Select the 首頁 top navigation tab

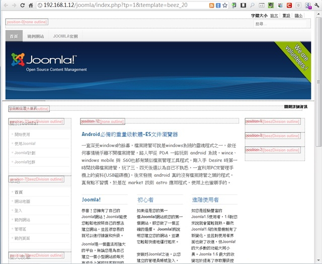(x=14, y=36)
